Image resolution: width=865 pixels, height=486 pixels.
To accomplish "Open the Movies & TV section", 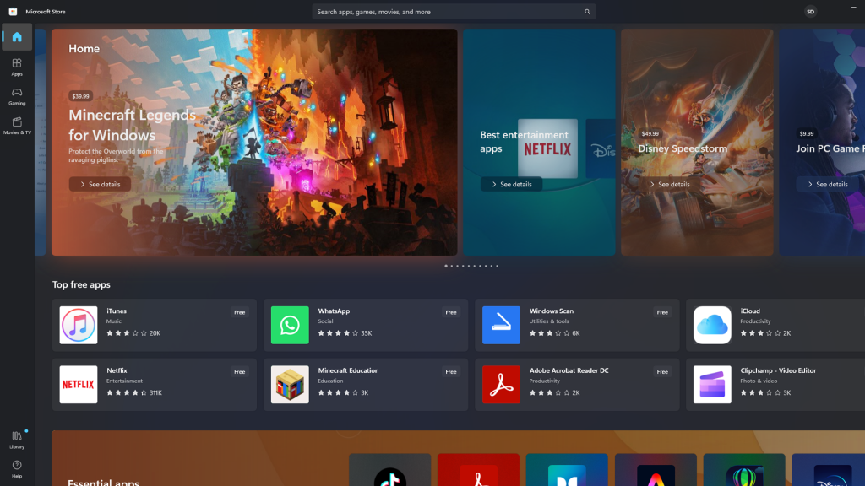I will [x=16, y=126].
